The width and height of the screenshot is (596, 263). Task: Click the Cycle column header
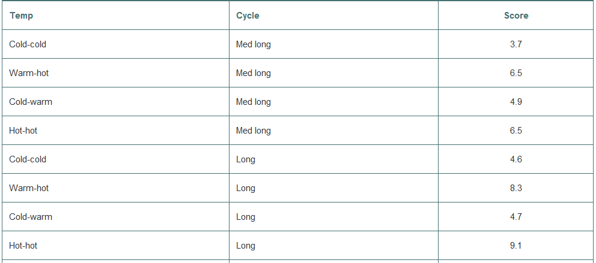[248, 16]
